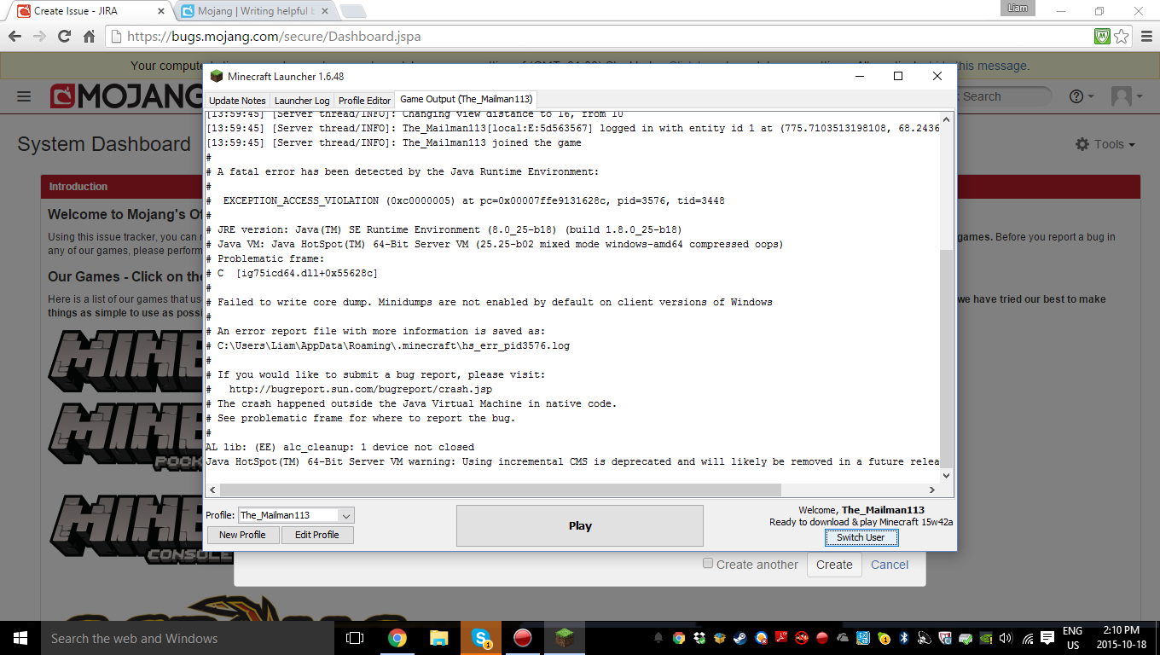This screenshot has height=655, width=1160.
Task: Open the red circle recorder taskbar app
Action: point(523,638)
